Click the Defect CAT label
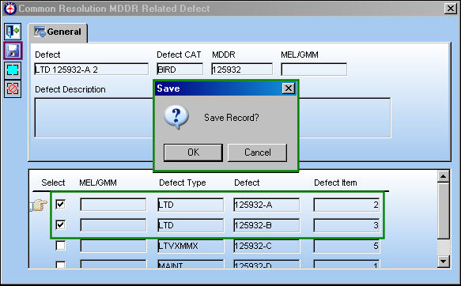The width and height of the screenshot is (461, 286). click(x=179, y=55)
